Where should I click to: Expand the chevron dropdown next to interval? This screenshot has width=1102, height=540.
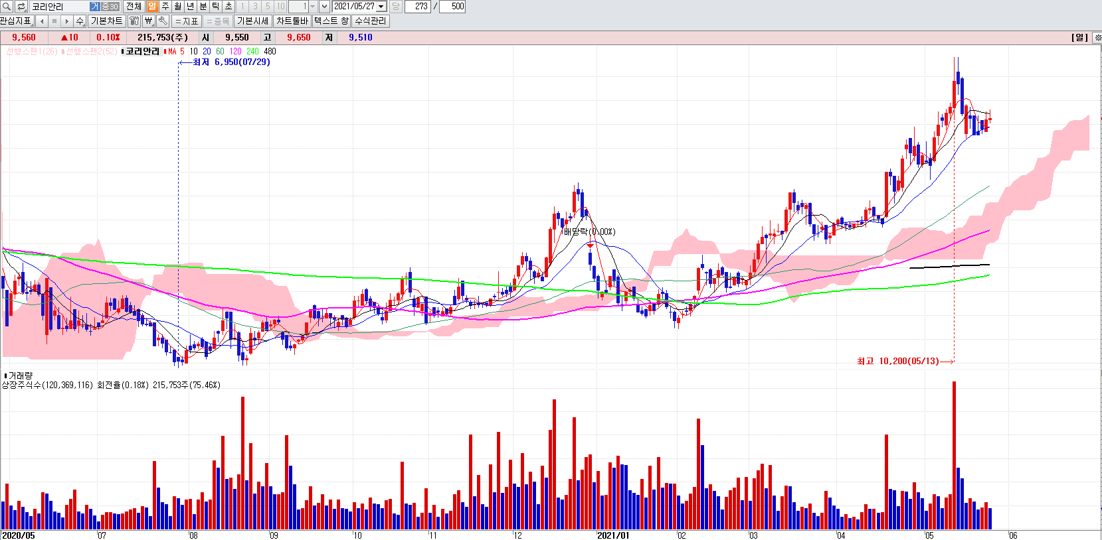(324, 7)
